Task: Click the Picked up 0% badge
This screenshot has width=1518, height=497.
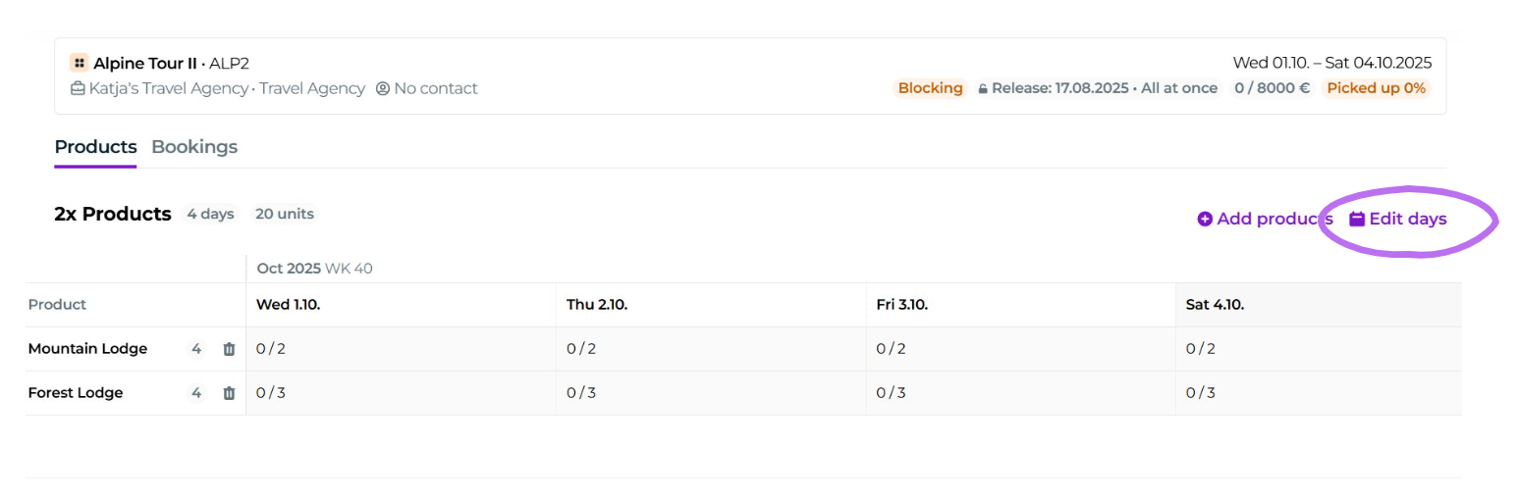Action: pyautogui.click(x=1376, y=88)
